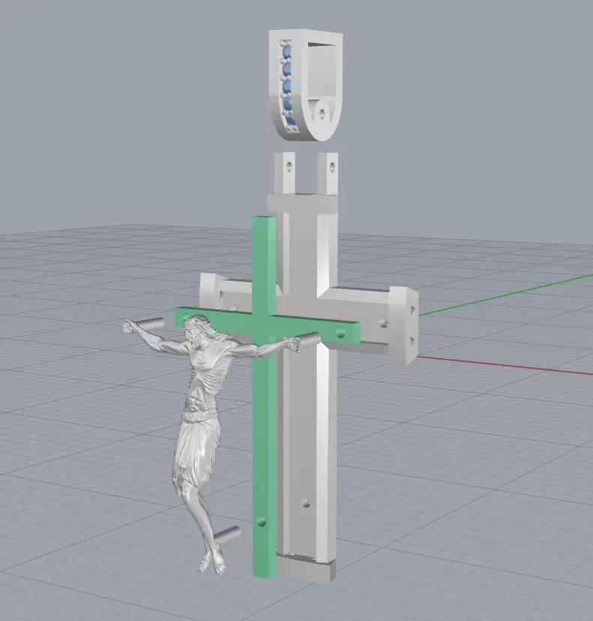Screen dimensions: 593x621
Task: Select the bail loop with blue gems
Action: [305, 85]
